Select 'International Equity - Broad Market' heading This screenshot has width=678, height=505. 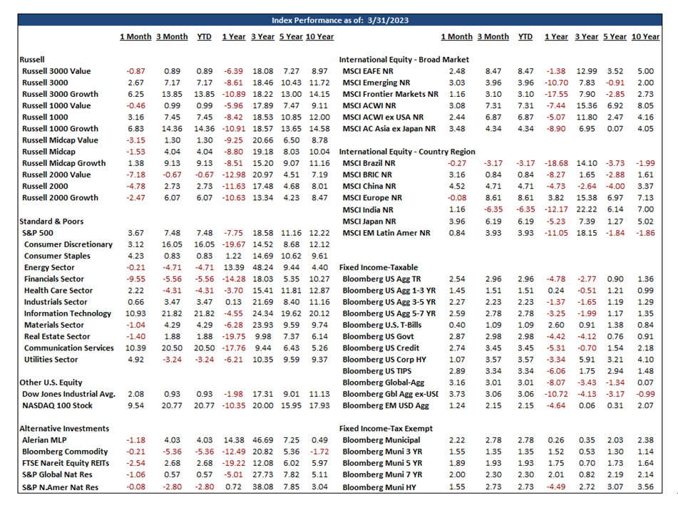(404, 60)
